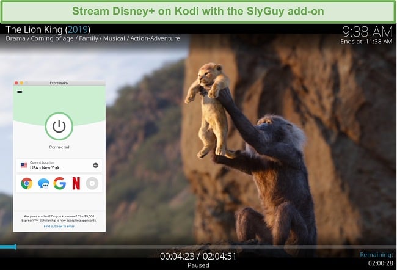The image size is (397, 270).
Task: Click the 'Current Location' label
Action: coord(42,162)
